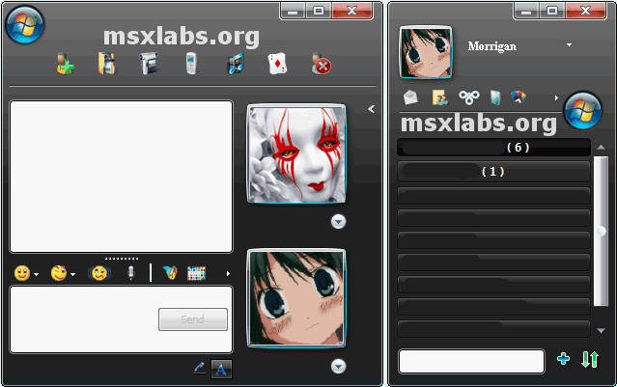Open options below the white mask picture

(338, 222)
